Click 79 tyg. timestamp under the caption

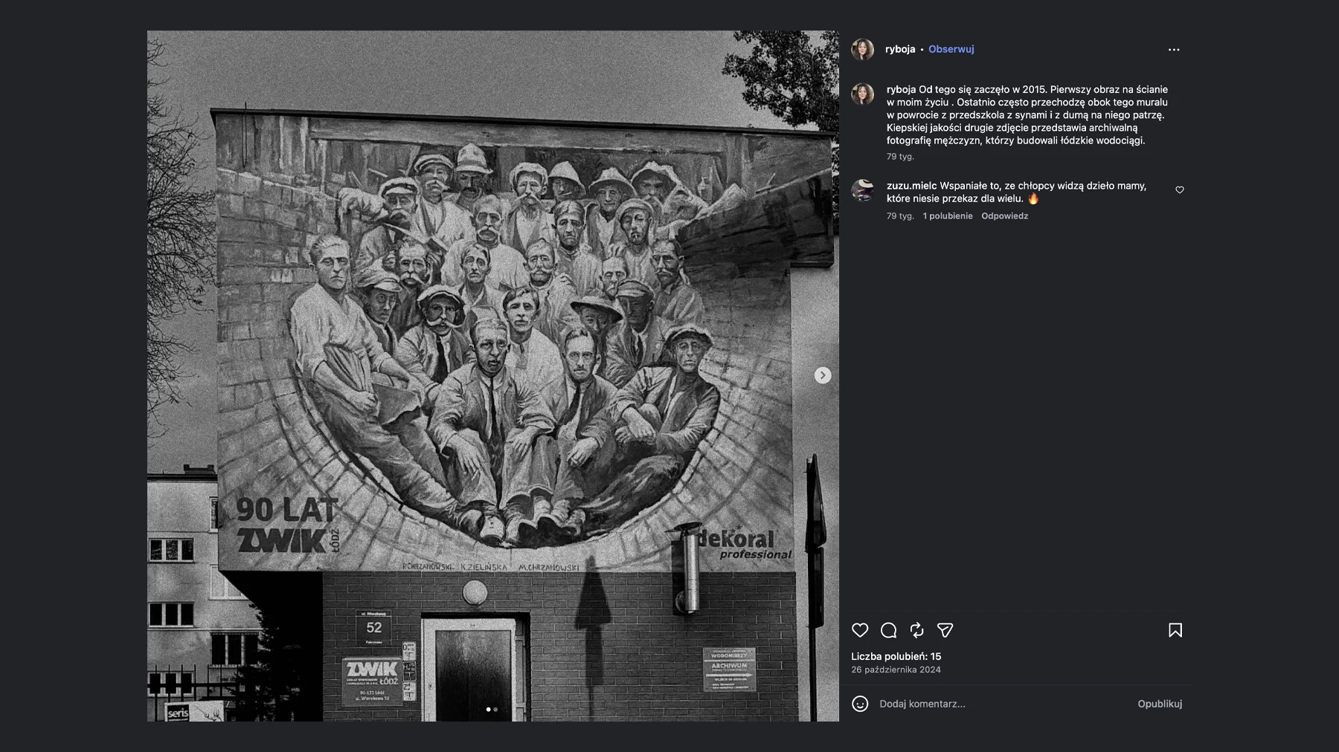(x=900, y=157)
